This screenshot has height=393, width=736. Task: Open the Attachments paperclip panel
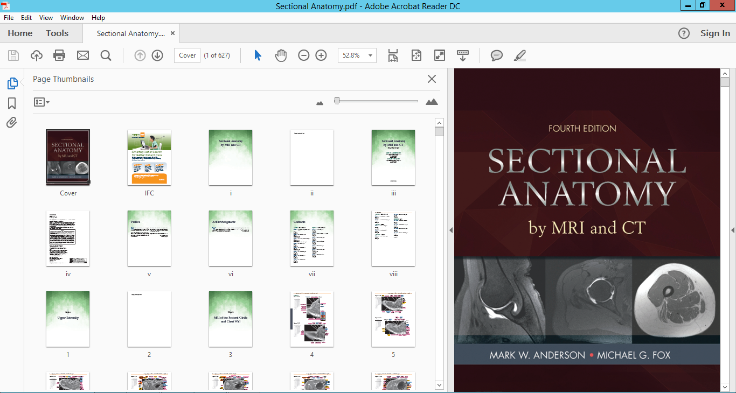[x=12, y=123]
